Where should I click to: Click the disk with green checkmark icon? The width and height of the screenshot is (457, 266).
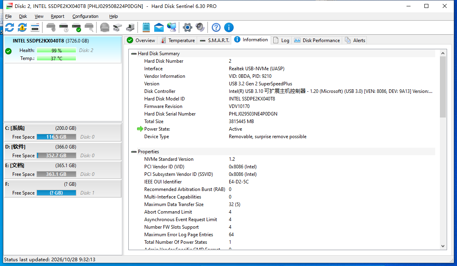coord(76,28)
